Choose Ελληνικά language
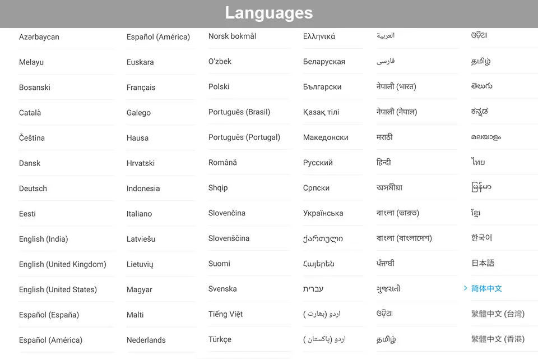This screenshot has height=359, width=538. coord(319,36)
